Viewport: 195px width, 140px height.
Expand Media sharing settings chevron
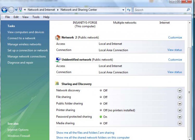(x=180, y=123)
